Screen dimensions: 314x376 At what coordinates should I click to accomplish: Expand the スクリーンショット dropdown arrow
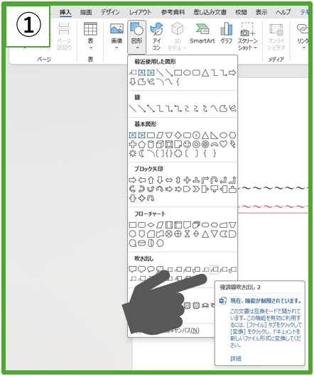256,48
